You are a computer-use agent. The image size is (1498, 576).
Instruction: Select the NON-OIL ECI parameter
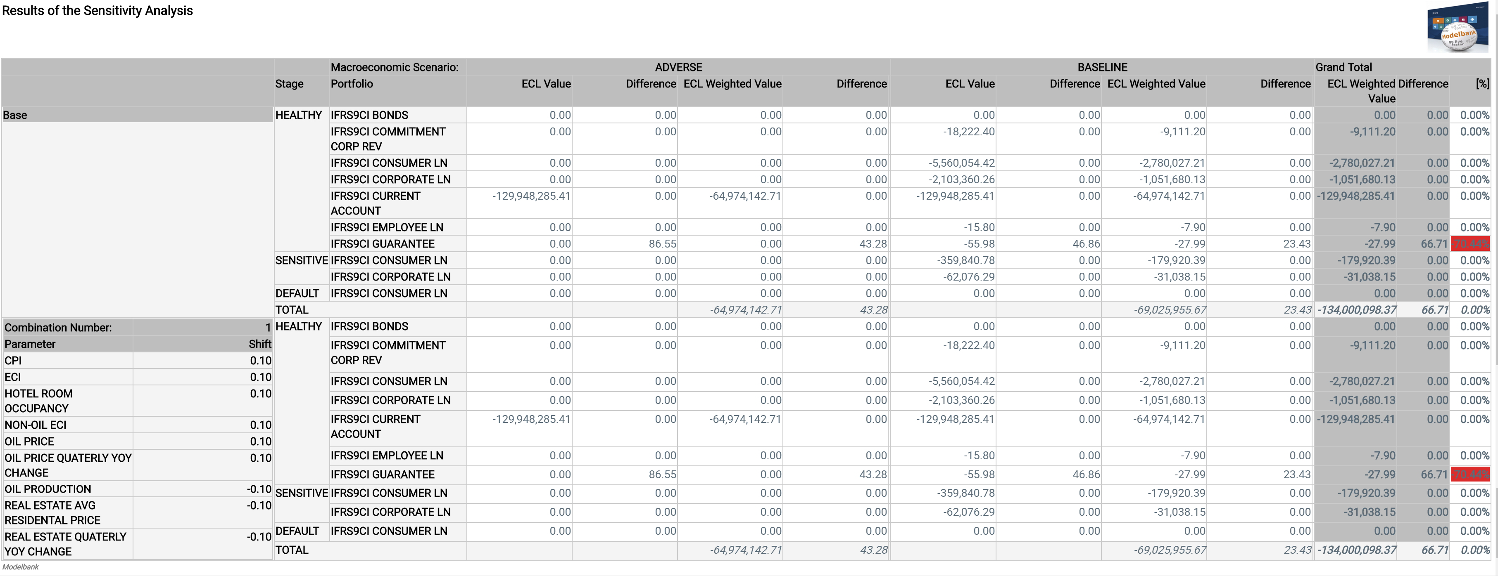(x=36, y=425)
